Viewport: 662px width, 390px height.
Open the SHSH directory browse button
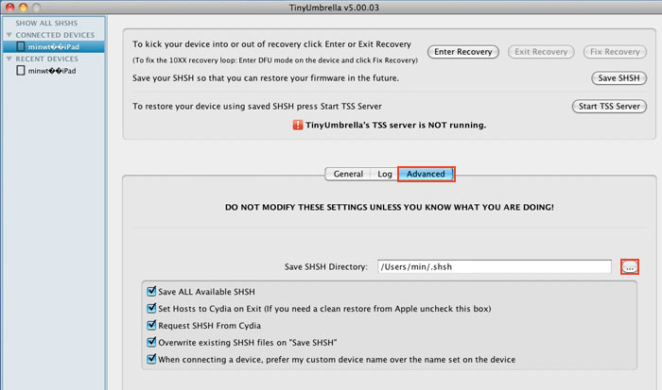pyautogui.click(x=630, y=267)
